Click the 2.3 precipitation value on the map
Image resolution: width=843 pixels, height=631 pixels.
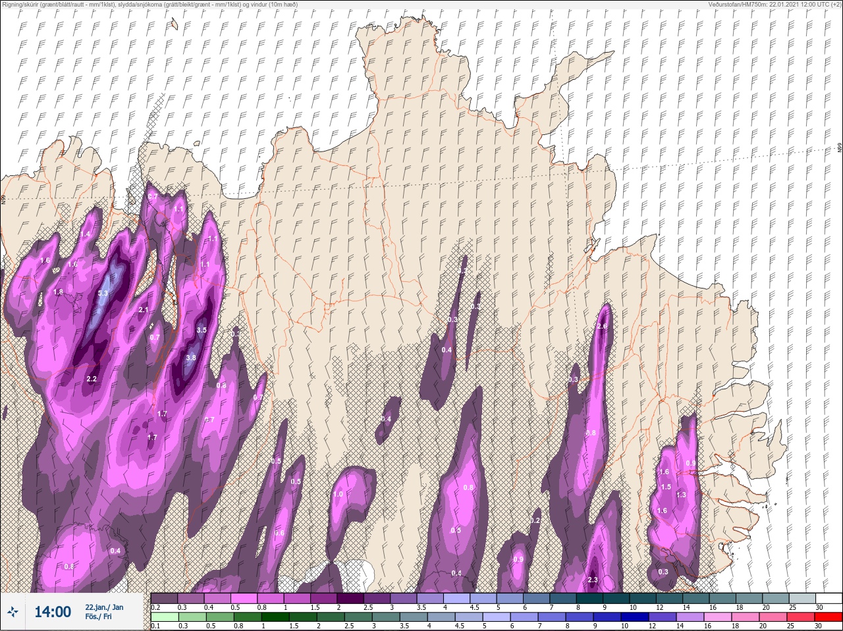pos(592,580)
